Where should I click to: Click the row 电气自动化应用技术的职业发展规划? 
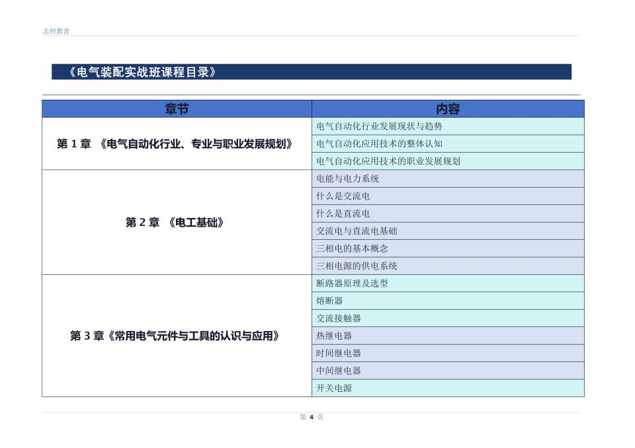point(448,161)
